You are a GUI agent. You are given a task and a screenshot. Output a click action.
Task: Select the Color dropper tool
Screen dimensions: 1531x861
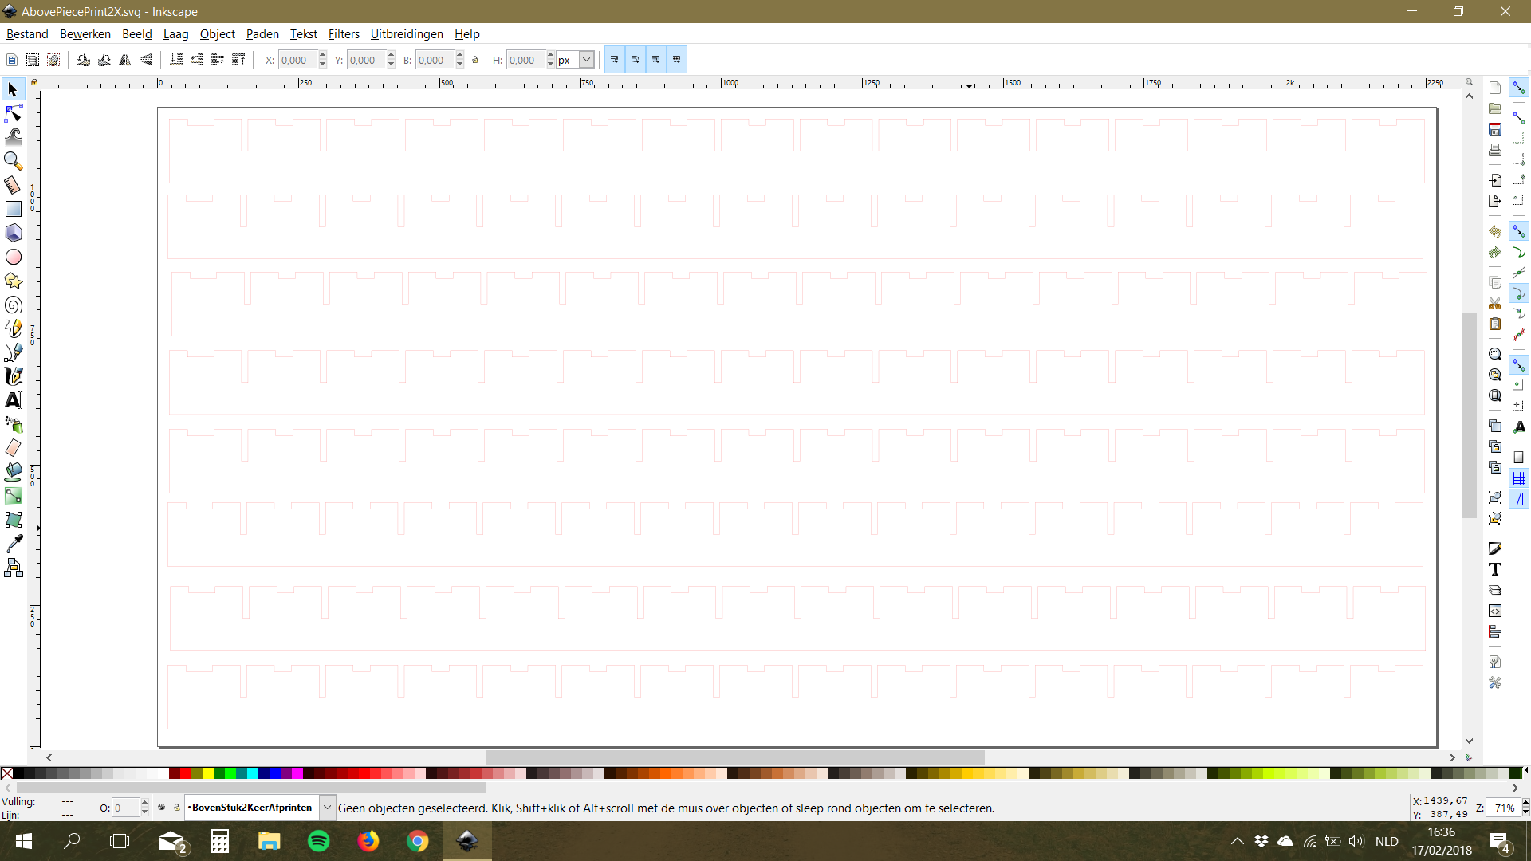[x=13, y=544]
